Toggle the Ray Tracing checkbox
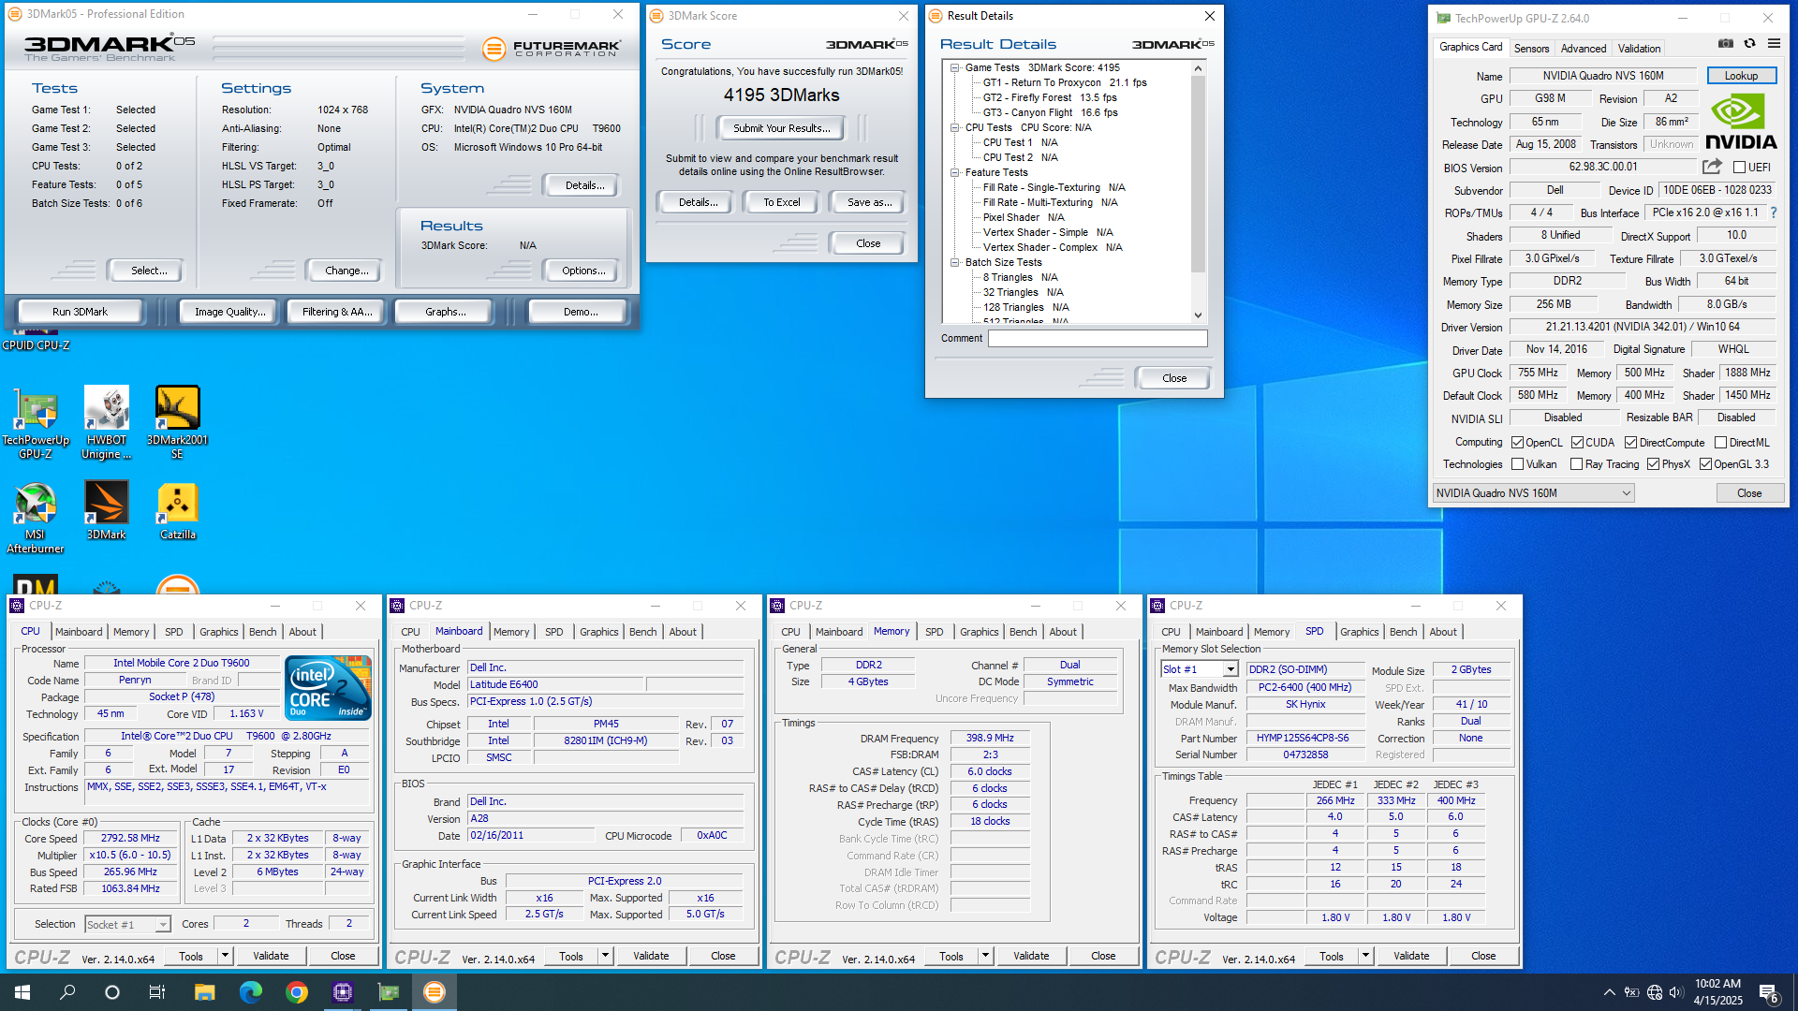This screenshot has width=1798, height=1011. tap(1576, 464)
